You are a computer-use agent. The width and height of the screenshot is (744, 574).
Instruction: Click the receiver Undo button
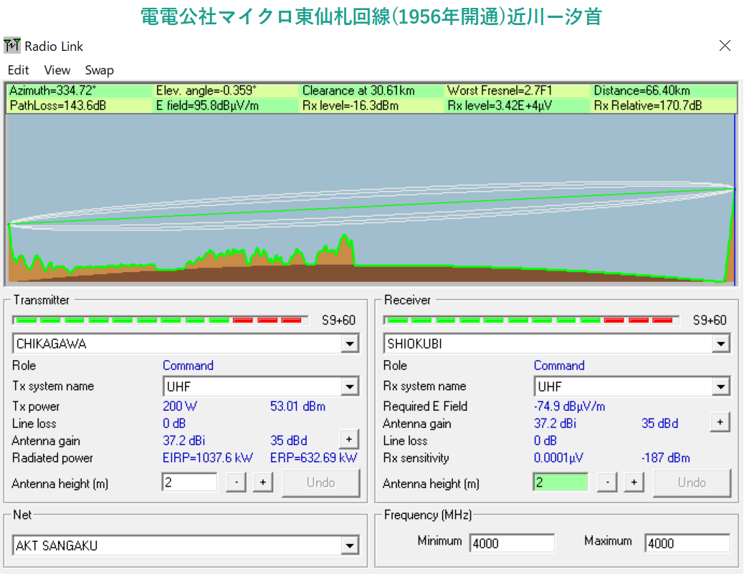click(x=692, y=482)
